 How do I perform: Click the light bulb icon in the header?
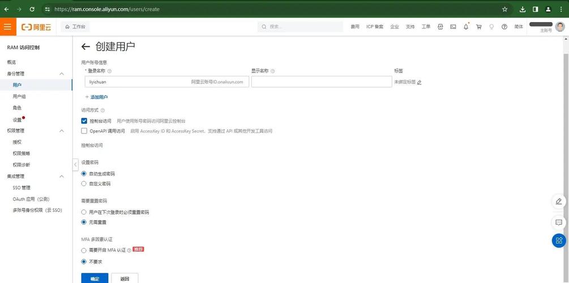491,27
